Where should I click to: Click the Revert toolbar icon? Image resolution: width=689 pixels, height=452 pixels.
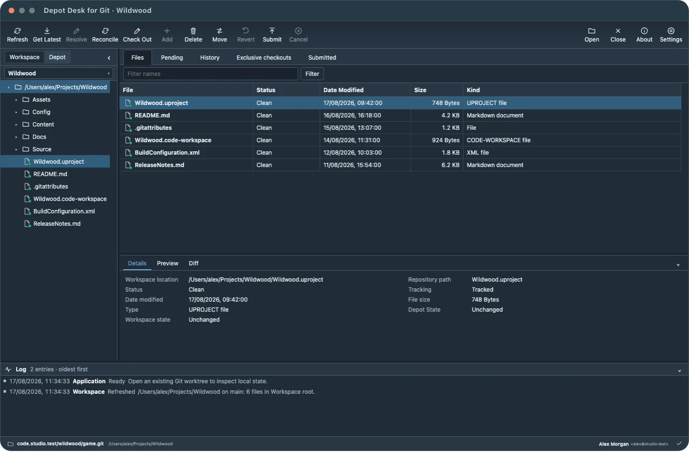pyautogui.click(x=246, y=31)
